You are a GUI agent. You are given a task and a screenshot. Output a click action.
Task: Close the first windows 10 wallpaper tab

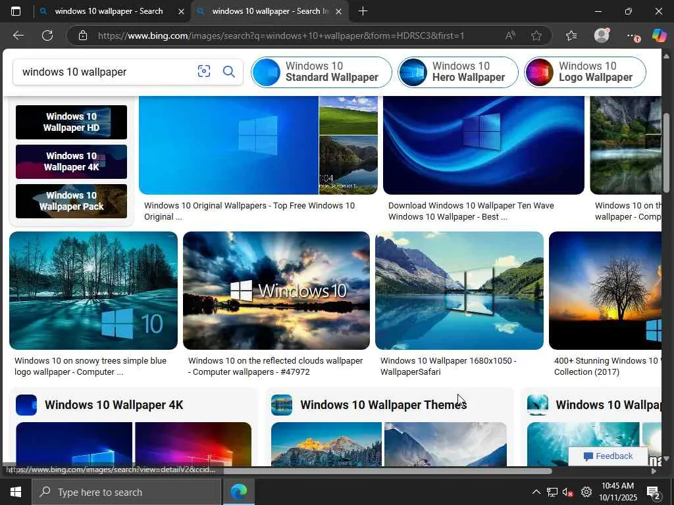(182, 12)
